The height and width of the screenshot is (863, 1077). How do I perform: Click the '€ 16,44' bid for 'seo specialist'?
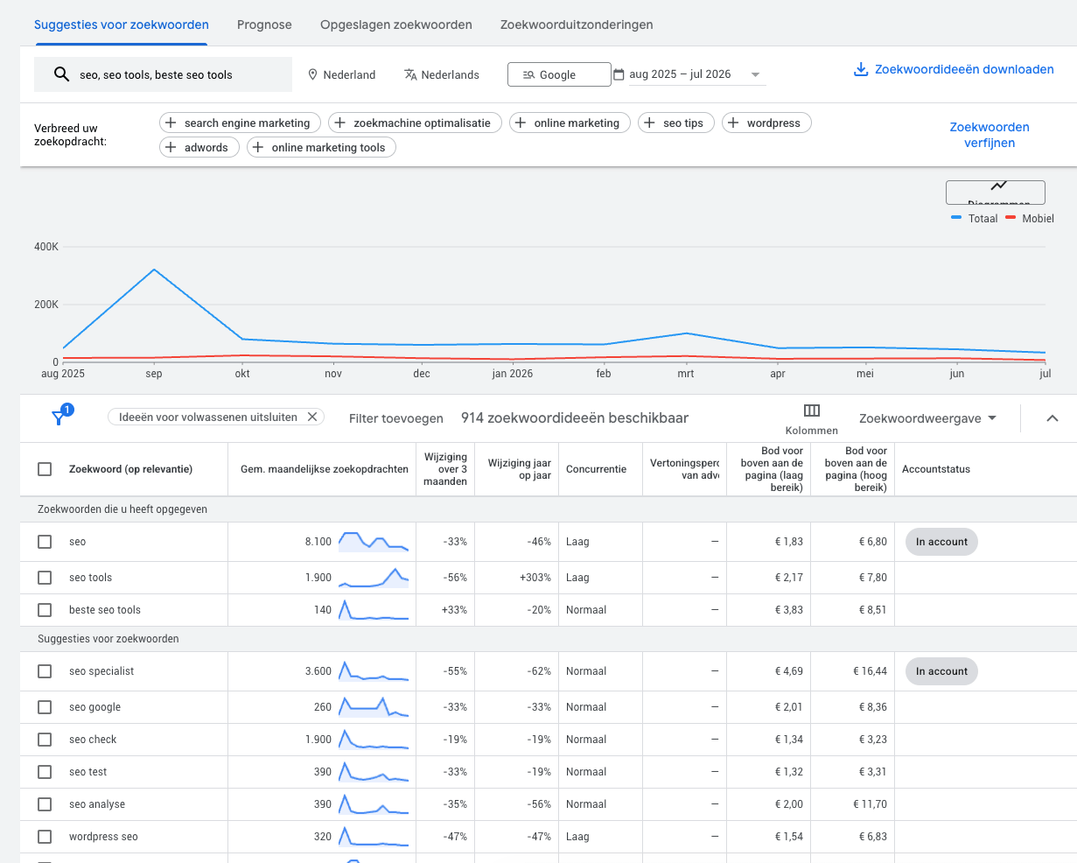point(871,671)
